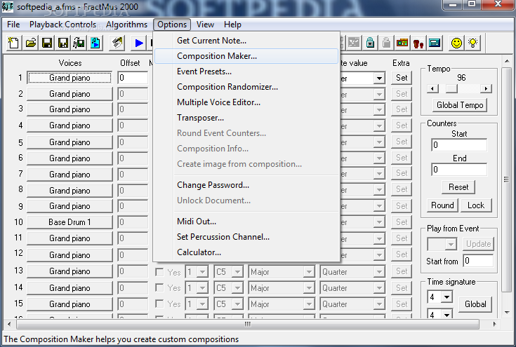Click voice 1 Grand piano button

tap(70, 78)
